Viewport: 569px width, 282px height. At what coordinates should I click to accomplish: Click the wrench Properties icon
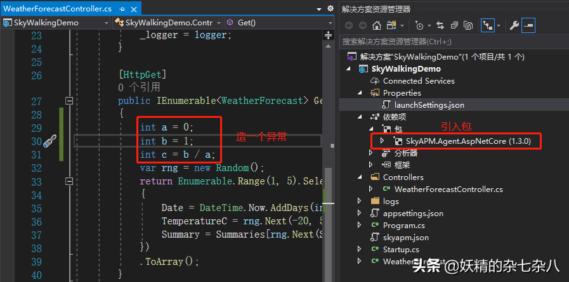click(x=514, y=25)
